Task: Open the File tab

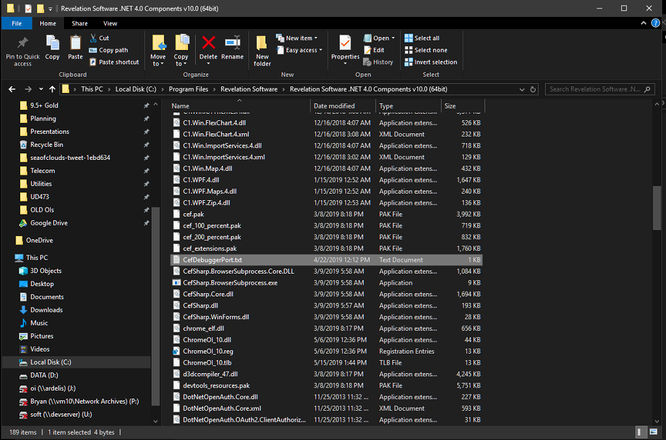Action: point(16,23)
